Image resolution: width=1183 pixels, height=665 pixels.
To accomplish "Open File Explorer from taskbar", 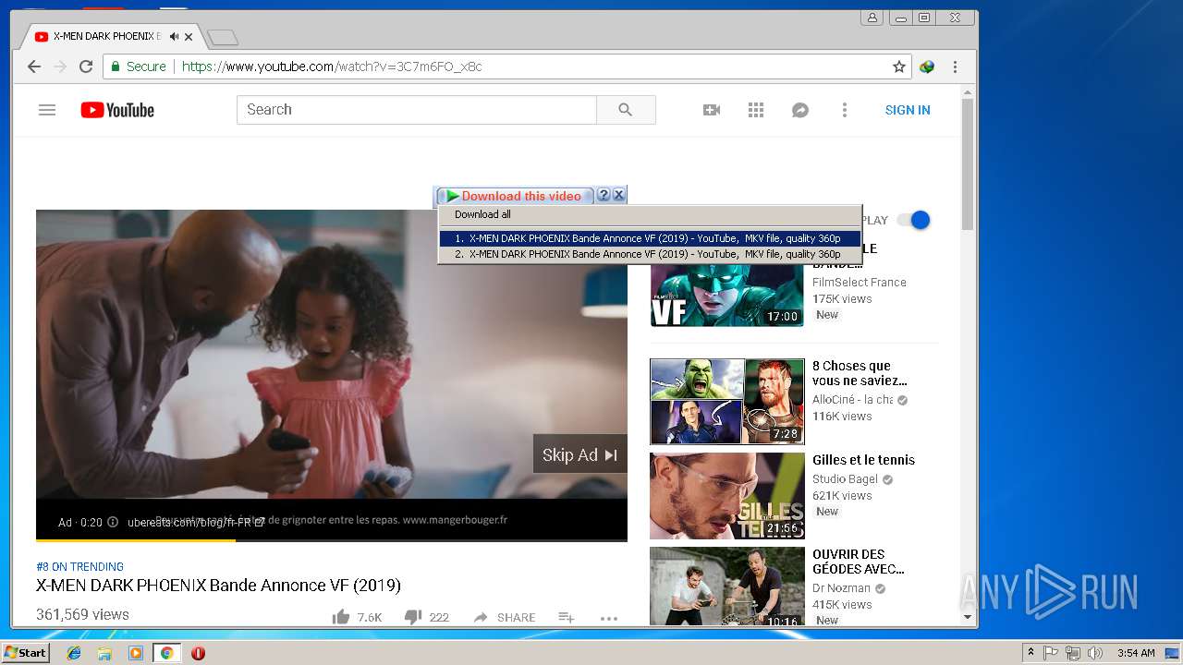I will point(104,653).
